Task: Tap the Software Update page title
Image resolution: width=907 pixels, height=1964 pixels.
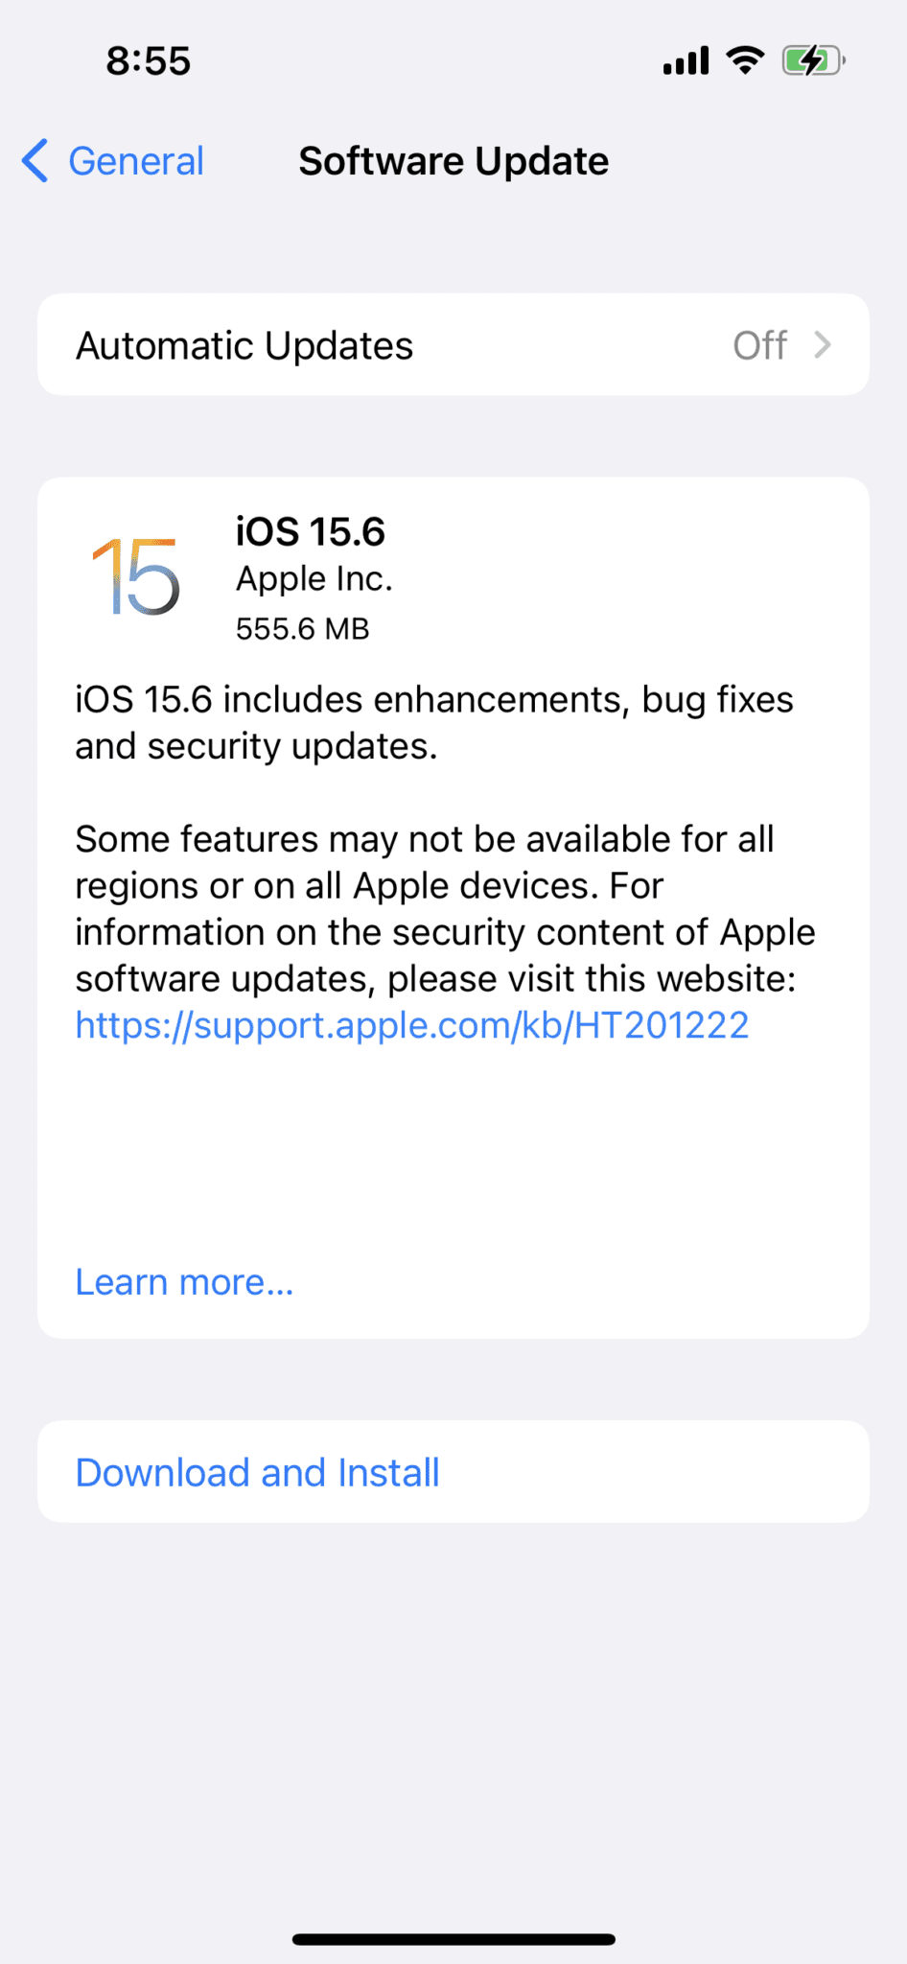Action: coord(453,161)
